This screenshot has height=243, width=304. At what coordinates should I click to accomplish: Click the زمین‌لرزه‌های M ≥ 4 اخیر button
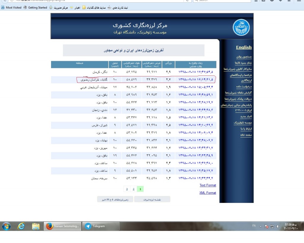[115, 199]
